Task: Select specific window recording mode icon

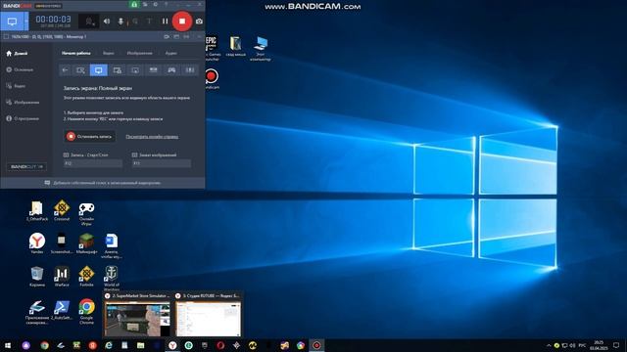Action: pos(118,70)
